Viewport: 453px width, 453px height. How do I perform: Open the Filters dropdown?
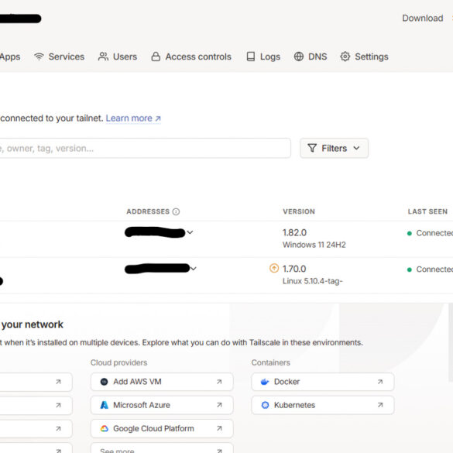[335, 148]
